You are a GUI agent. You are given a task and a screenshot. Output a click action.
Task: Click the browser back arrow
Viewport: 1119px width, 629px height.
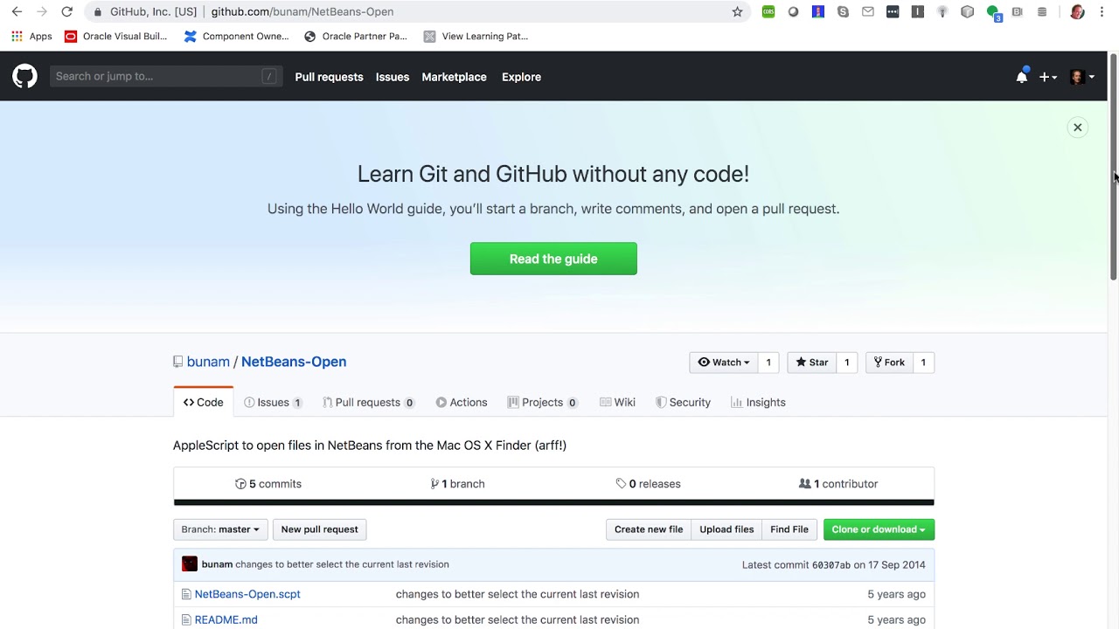(17, 11)
